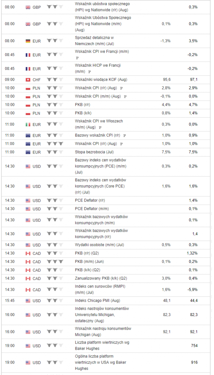Click the EU flag in the Stopa bezrobocia row
214x375 pixels.
coord(28,152)
